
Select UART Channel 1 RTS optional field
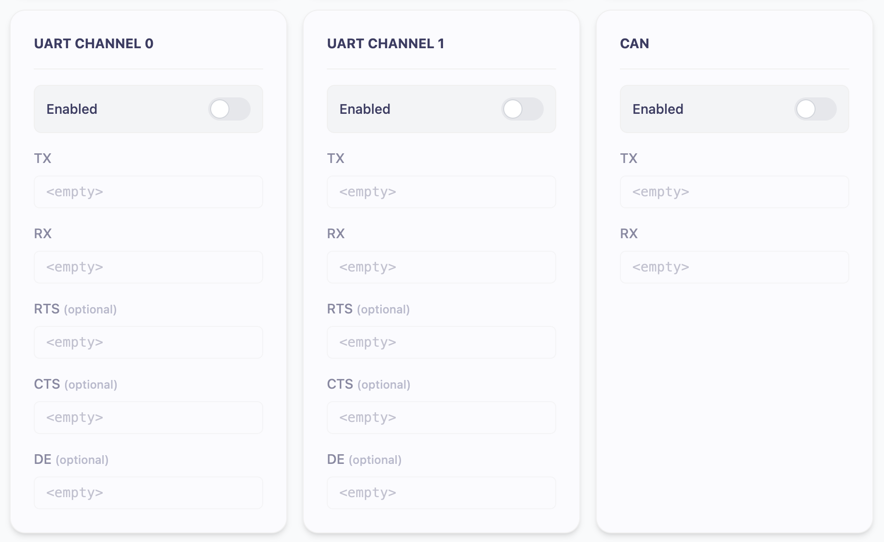click(442, 342)
